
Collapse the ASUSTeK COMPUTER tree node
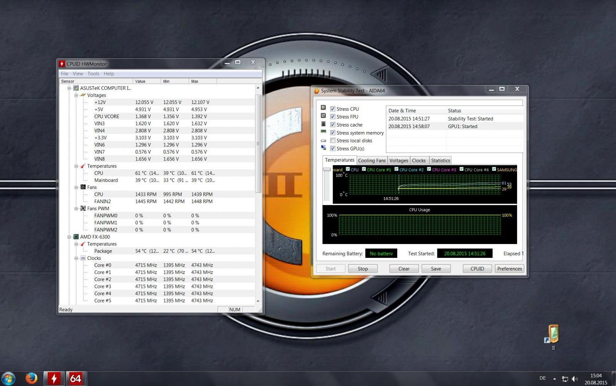(x=69, y=88)
